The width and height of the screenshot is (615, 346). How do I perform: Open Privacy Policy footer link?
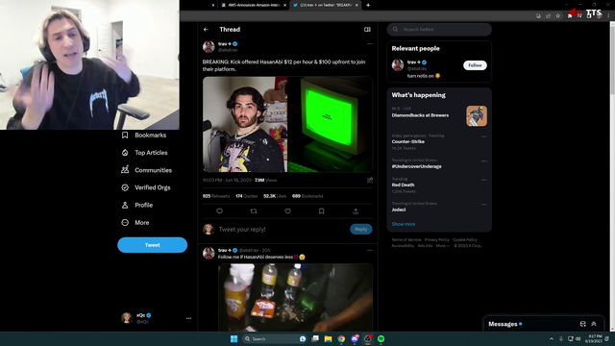[x=436, y=239]
